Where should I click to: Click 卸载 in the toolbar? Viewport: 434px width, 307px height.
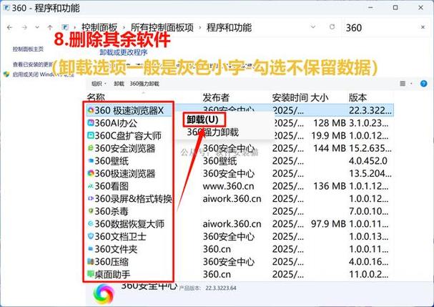119,84
